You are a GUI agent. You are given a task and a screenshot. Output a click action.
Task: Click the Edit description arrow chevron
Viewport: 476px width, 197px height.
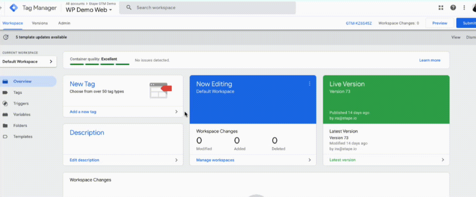[176, 160]
